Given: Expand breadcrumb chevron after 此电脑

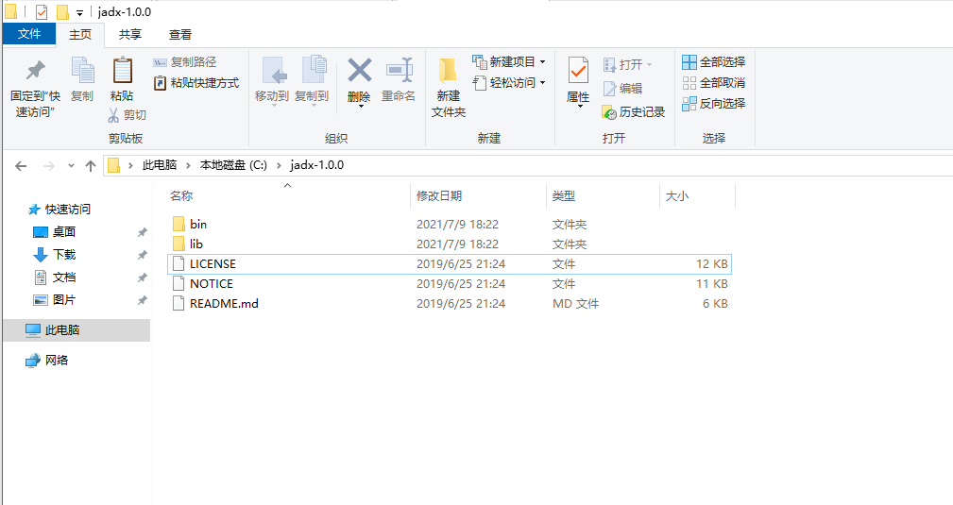Looking at the screenshot, I should coord(188,165).
